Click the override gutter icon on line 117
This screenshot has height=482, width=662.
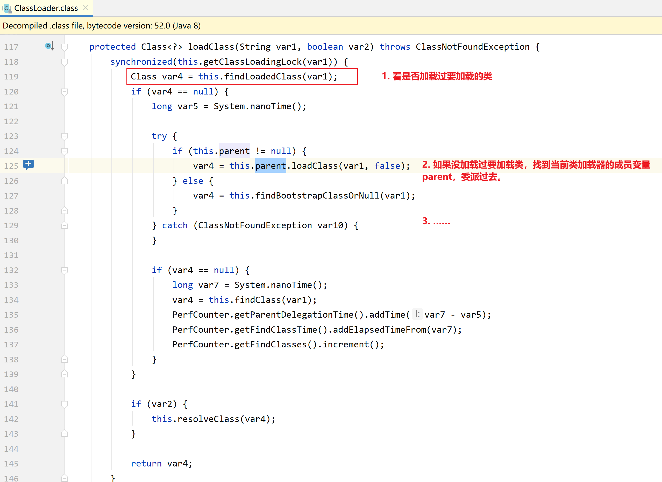[x=49, y=46]
